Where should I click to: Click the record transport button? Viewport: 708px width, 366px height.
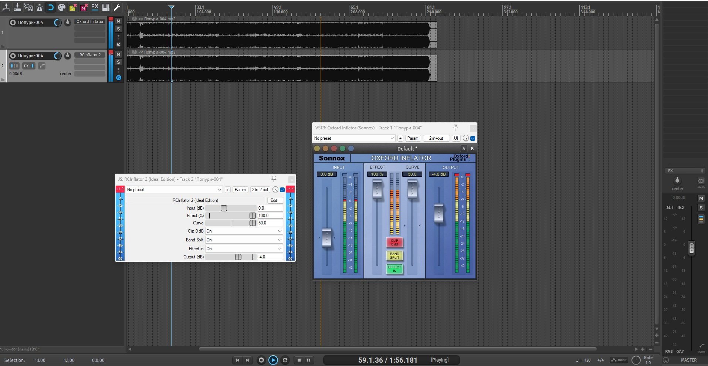(x=261, y=360)
